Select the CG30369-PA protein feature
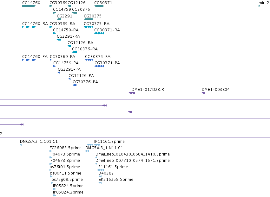This screenshot has width=270, height=197. [x=51, y=60]
